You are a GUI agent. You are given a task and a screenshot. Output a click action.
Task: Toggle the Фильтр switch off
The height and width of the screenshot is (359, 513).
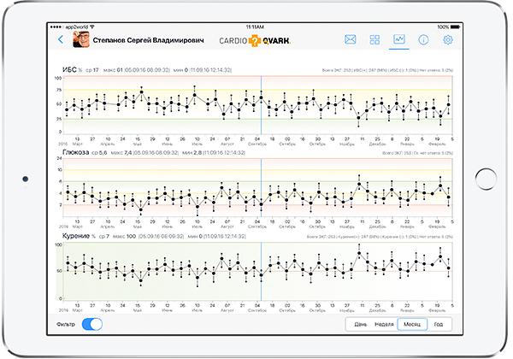(92, 324)
